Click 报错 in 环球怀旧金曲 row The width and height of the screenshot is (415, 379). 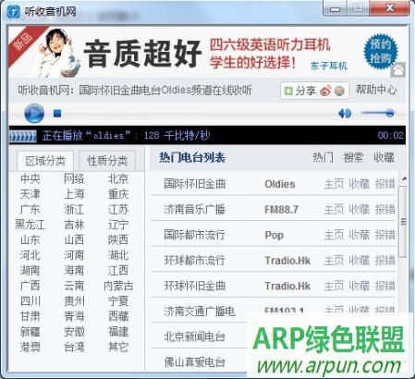384,286
